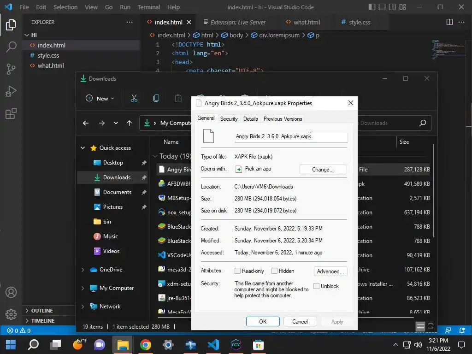472x354 pixels.
Task: Switch to large thumbnails view in Downloads
Action: tap(431, 326)
